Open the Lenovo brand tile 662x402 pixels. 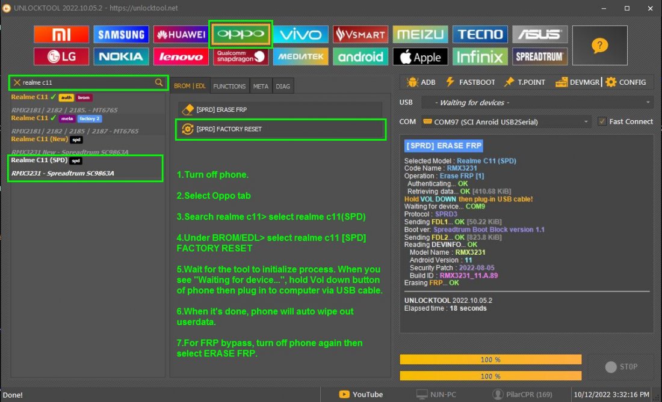tap(181, 56)
